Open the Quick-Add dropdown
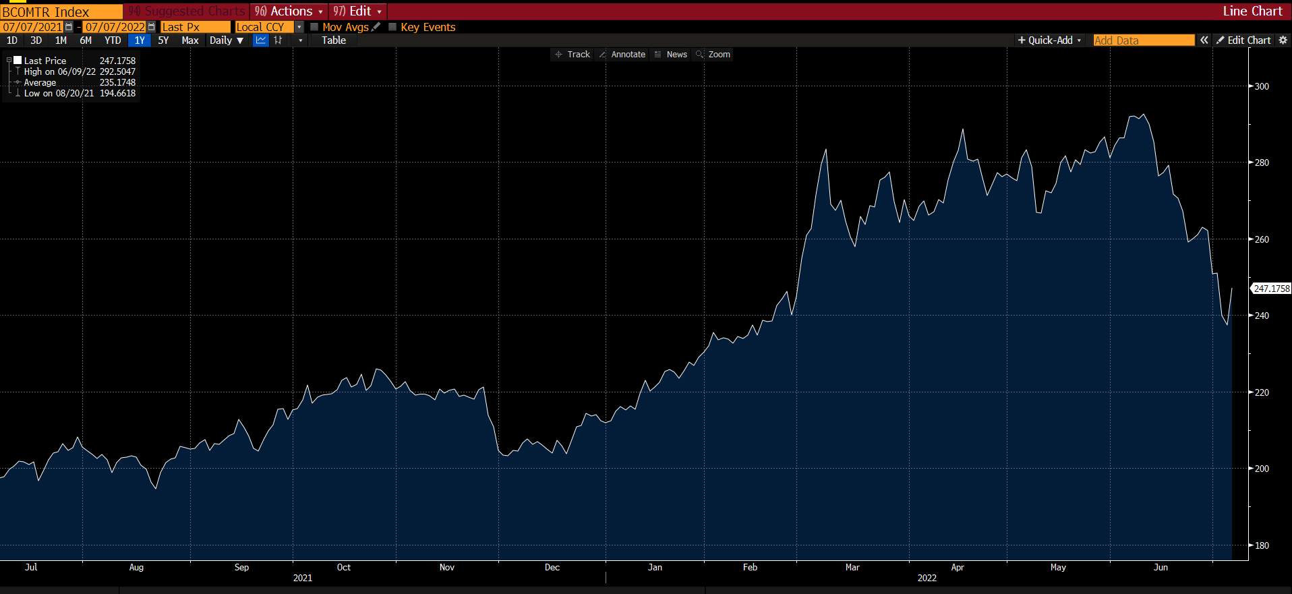Viewport: 1292px width, 594px height. click(1049, 40)
